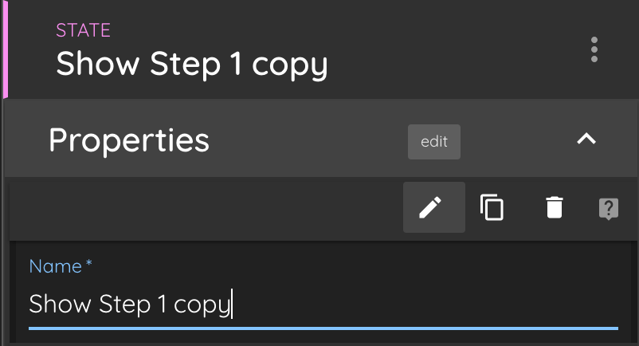Duplicate the state with the copy icon
The height and width of the screenshot is (346, 639).
tap(492, 207)
